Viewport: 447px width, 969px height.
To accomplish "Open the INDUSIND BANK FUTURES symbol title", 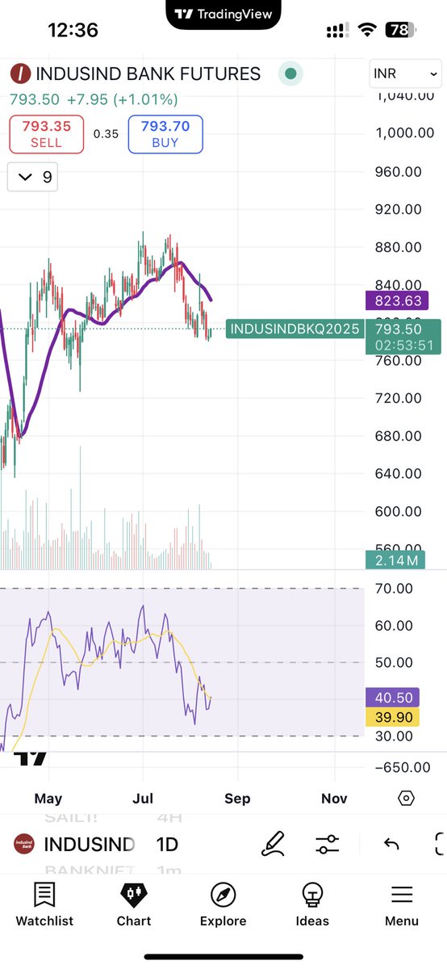I will [148, 74].
